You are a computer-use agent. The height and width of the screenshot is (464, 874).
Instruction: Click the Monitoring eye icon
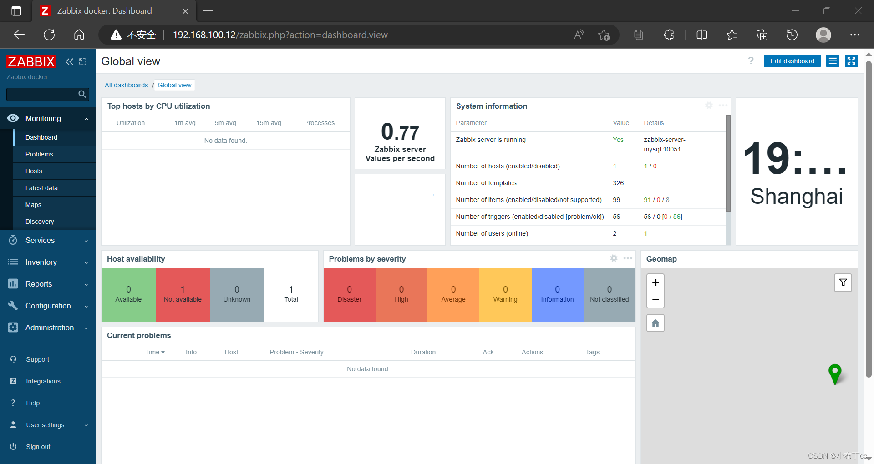click(13, 118)
